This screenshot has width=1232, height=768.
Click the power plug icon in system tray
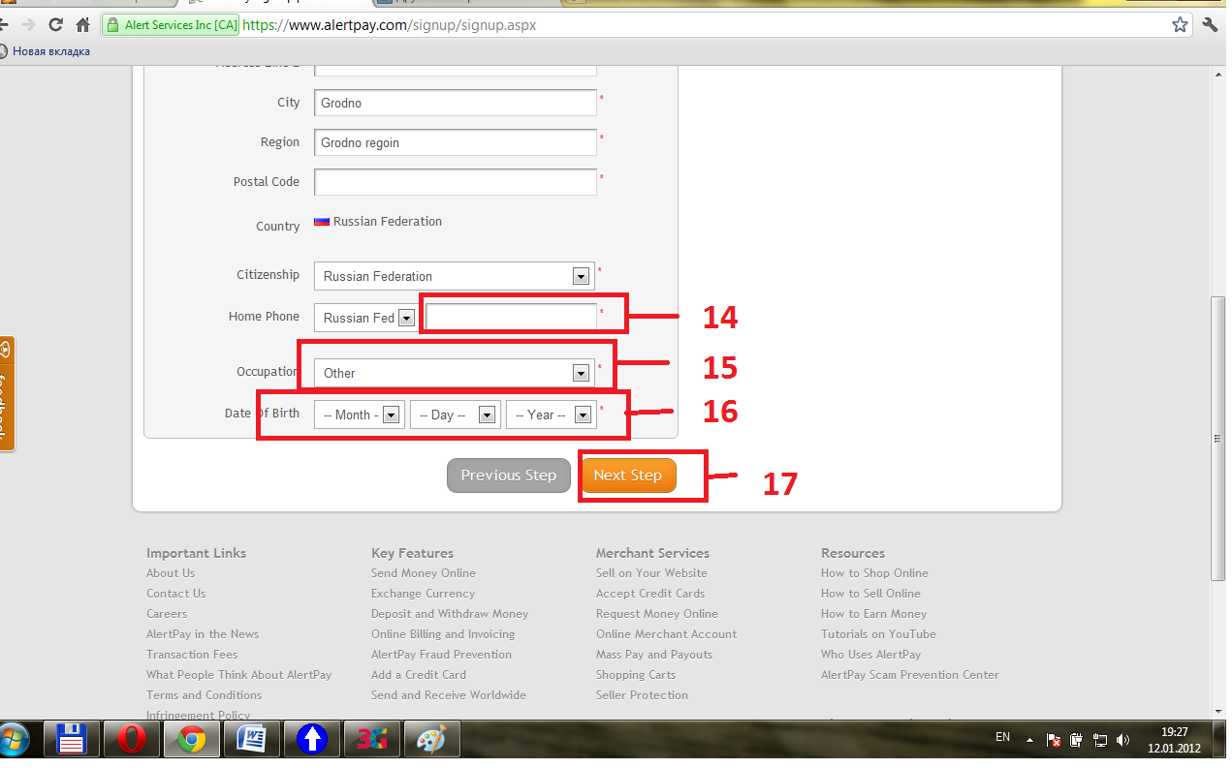[x=1076, y=741]
